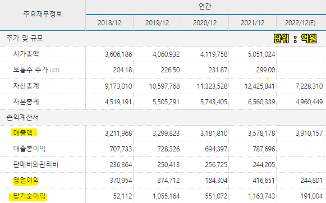Click the 자산총계 value 12,425,841
This screenshot has width=326, height=203.
coord(260,86)
